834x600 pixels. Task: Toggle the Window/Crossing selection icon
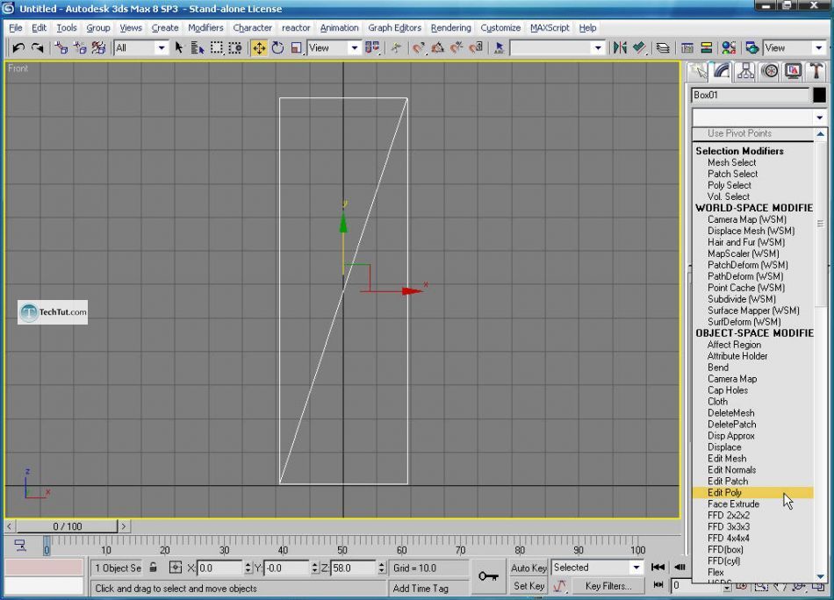click(x=235, y=48)
